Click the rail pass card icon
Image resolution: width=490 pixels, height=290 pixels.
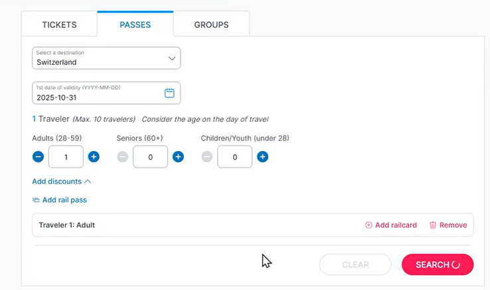tap(36, 200)
